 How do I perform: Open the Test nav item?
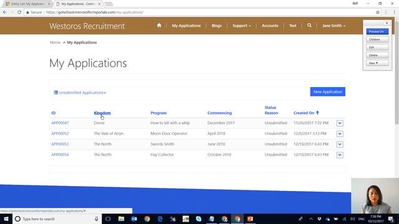292,26
